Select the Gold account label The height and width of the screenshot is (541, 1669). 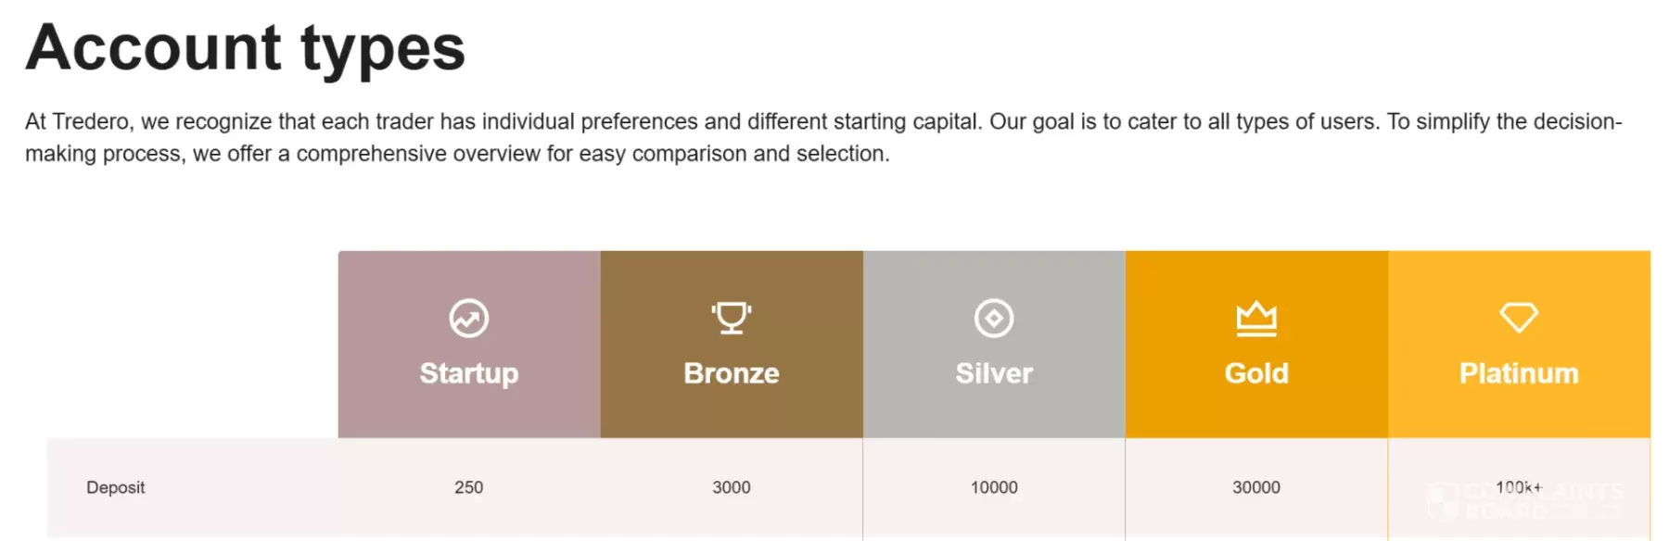(x=1256, y=373)
